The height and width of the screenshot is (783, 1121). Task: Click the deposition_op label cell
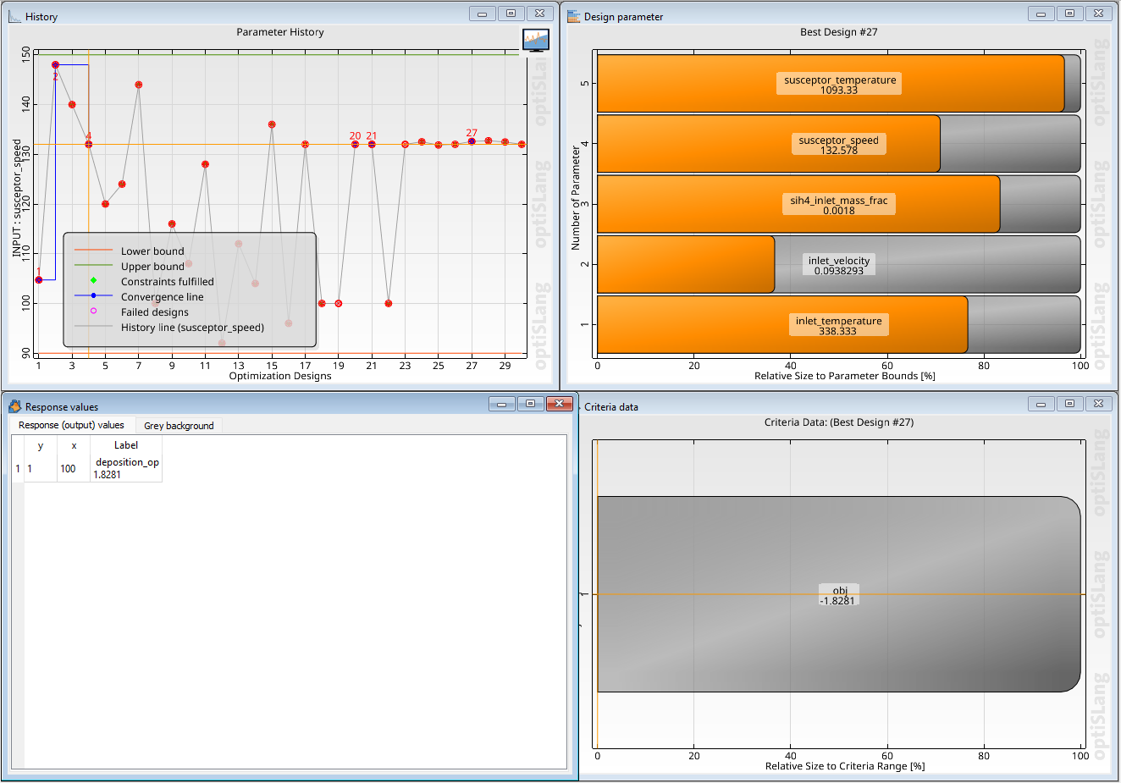(x=126, y=468)
